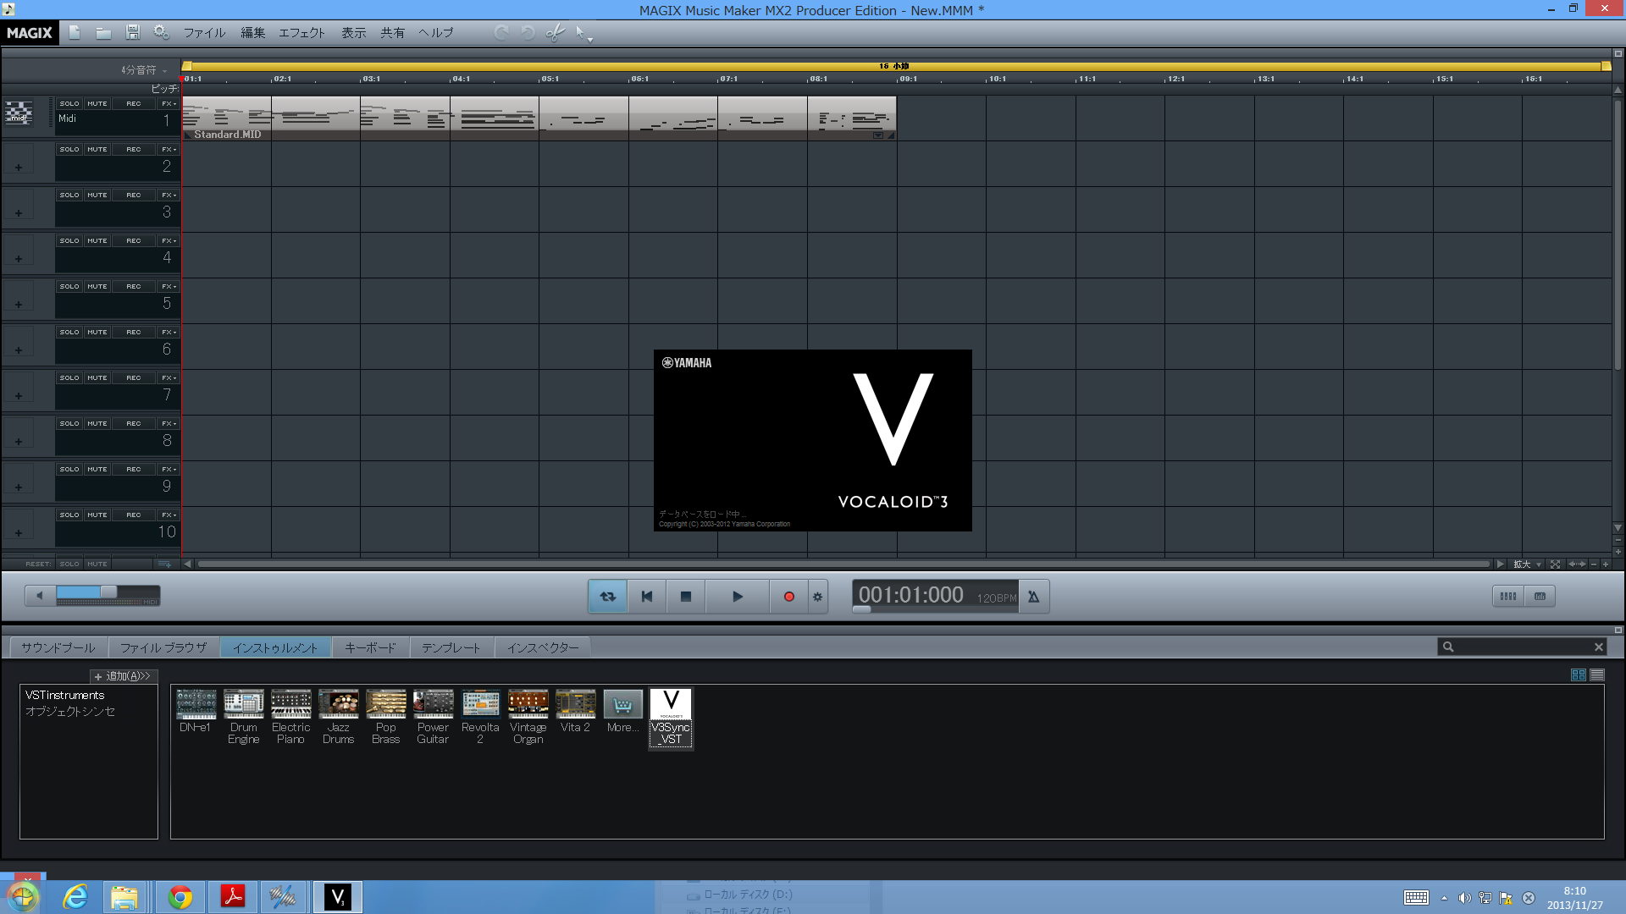The height and width of the screenshot is (914, 1626).
Task: Open the ファイル menu
Action: pyautogui.click(x=204, y=32)
